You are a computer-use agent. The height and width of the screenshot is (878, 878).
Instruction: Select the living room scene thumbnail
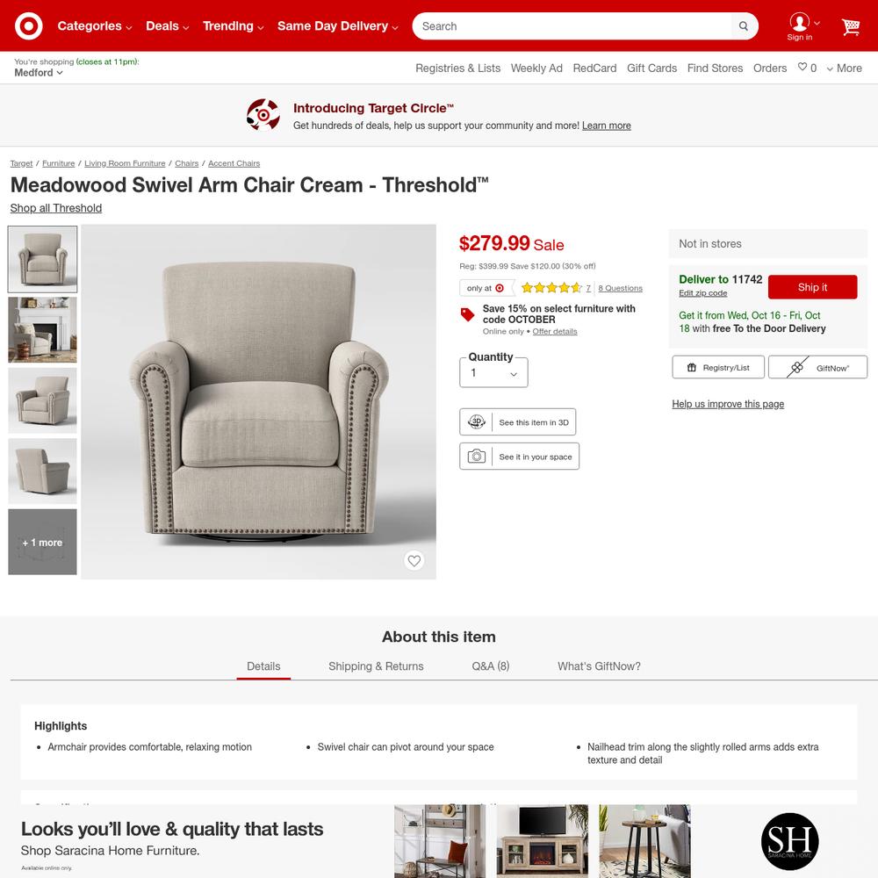coord(42,330)
